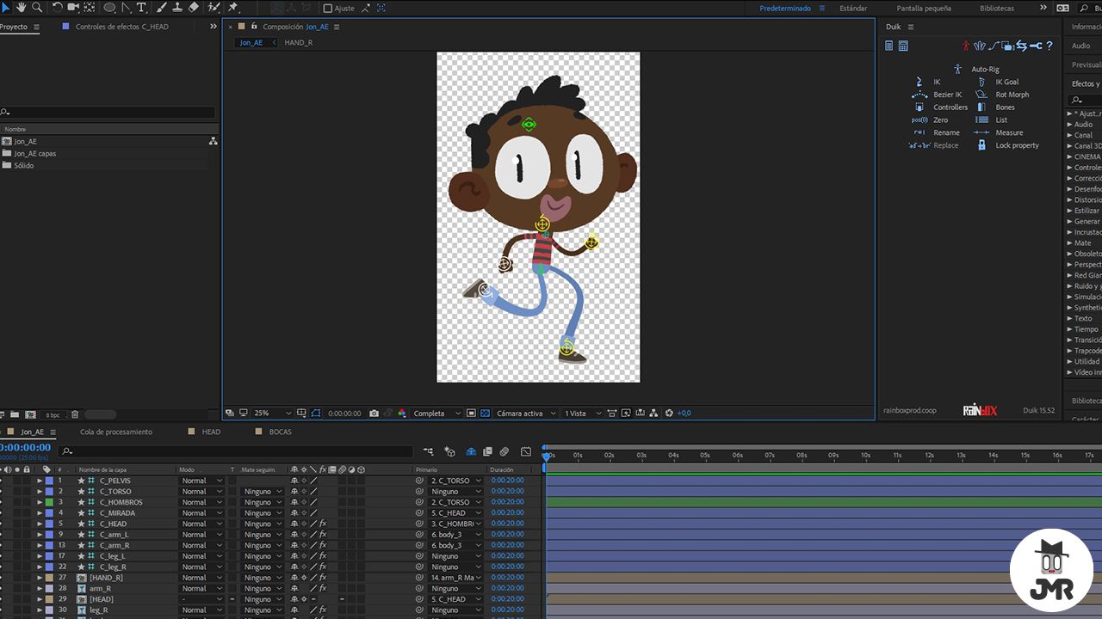Screen dimensions: 1102x619
Task: Enable the Ajuste snapping checkbox
Action: click(x=328, y=8)
